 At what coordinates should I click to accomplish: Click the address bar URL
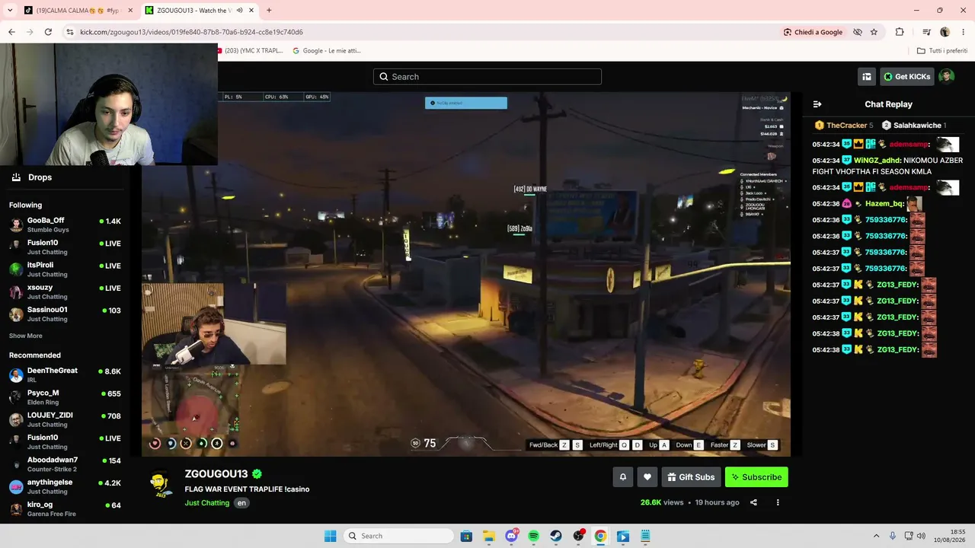[191, 32]
